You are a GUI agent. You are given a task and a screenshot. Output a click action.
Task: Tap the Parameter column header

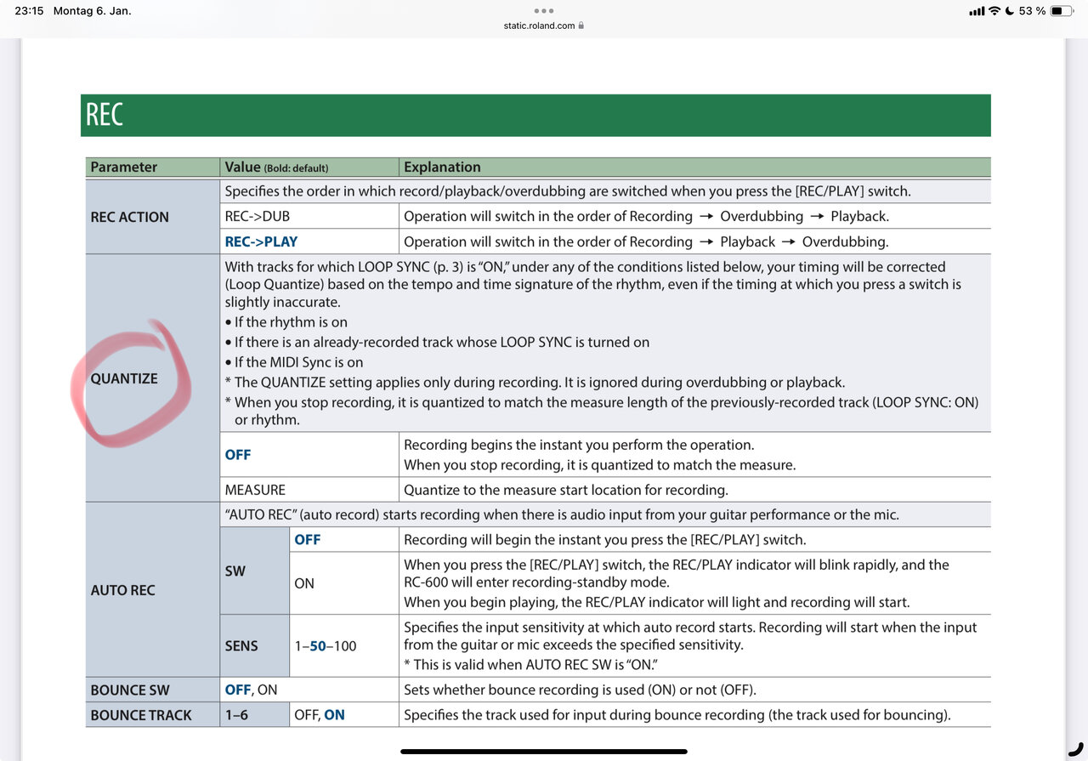[x=152, y=168]
